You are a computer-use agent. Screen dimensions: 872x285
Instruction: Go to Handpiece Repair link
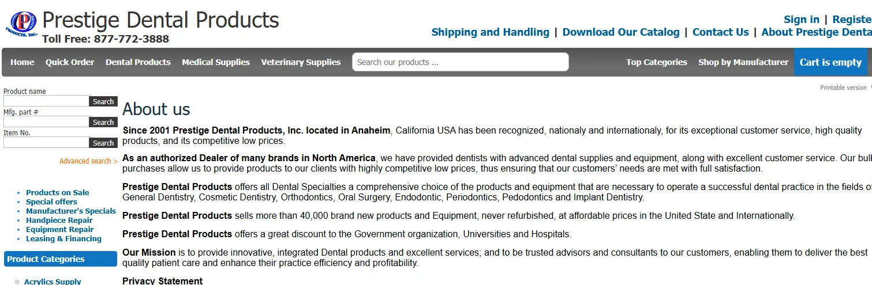click(x=59, y=220)
